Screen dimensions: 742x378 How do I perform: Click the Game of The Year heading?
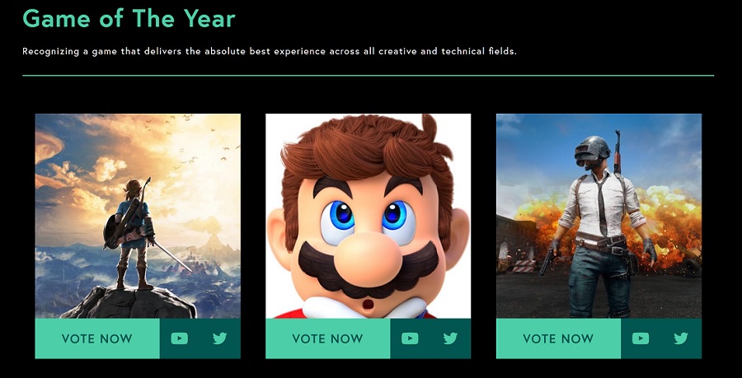[129, 18]
